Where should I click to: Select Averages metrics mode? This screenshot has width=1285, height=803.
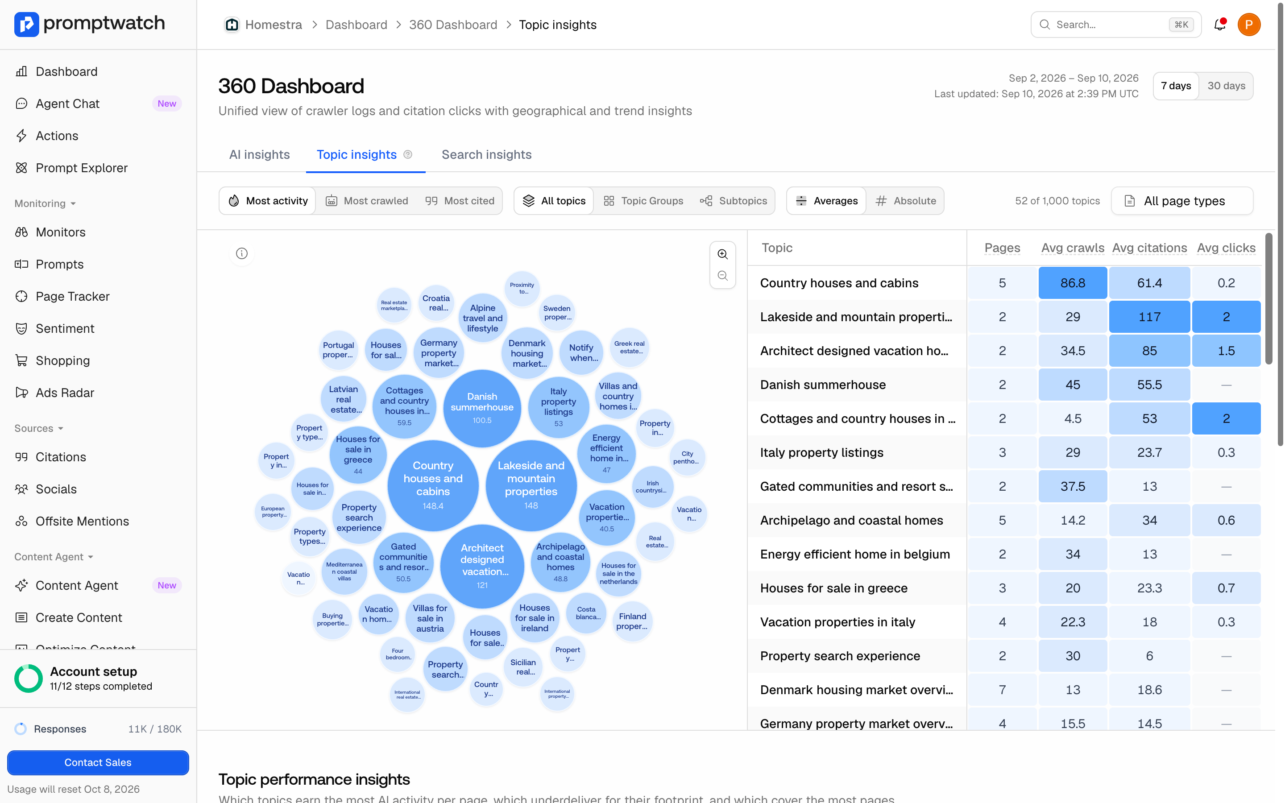click(x=826, y=201)
